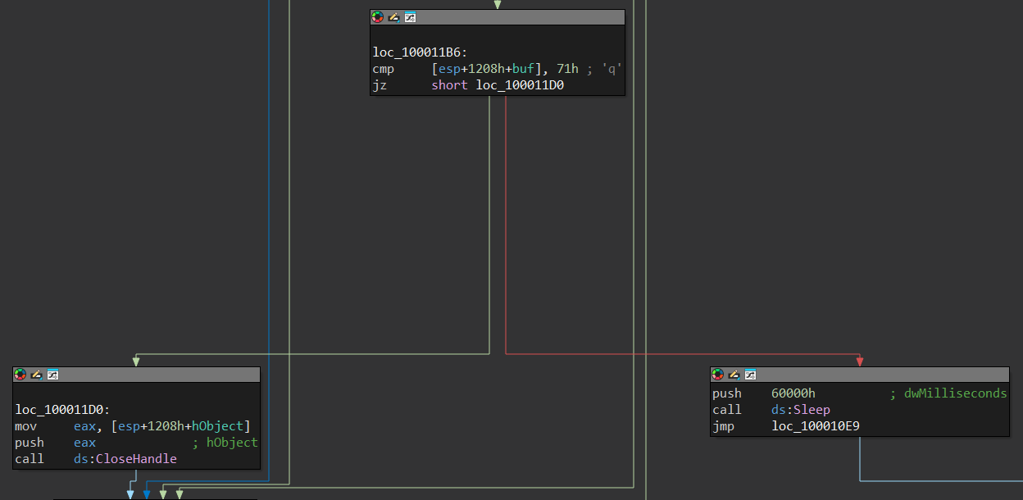The image size is (1023, 500).
Task: Click the cmp mnemonic
Action: pos(383,69)
